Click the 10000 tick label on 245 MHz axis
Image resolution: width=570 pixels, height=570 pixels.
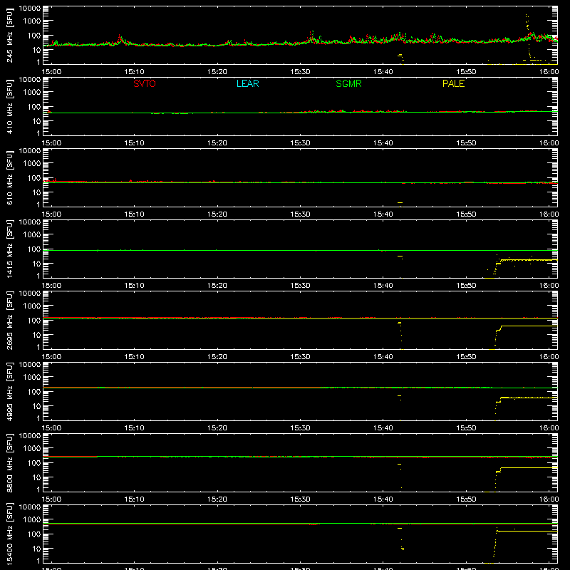coord(29,9)
